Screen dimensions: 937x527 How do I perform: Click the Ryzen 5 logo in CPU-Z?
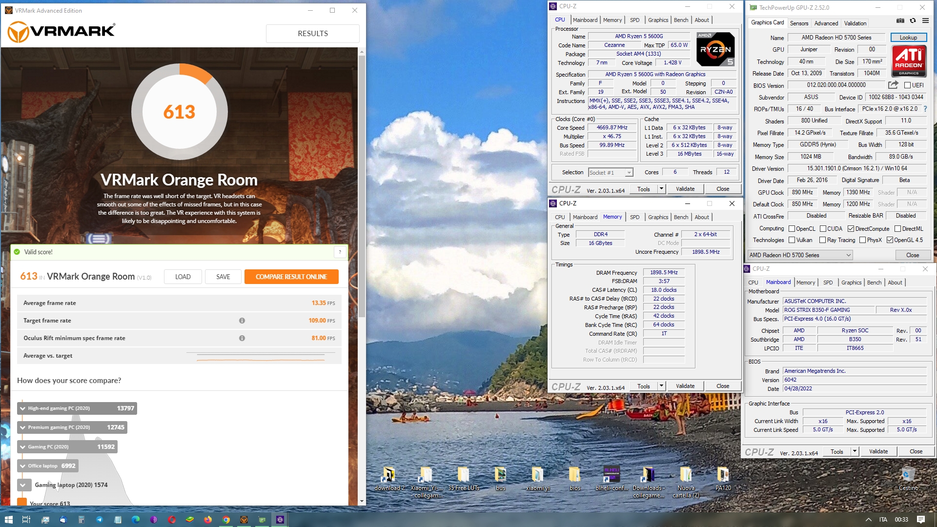point(715,49)
